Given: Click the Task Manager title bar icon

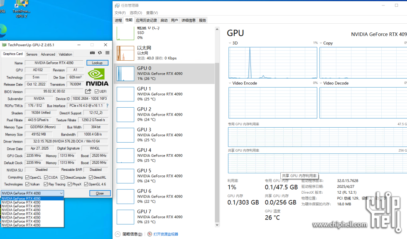Looking at the screenshot, I should [x=117, y=5].
